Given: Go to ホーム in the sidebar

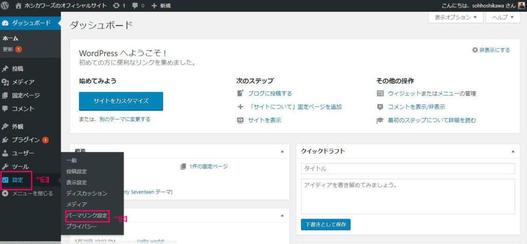Looking at the screenshot, I should click(x=10, y=39).
